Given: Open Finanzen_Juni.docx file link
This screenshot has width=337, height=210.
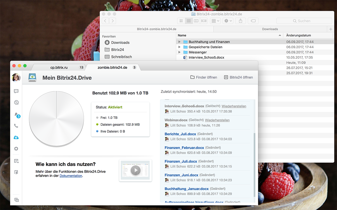Looking at the screenshot, I should (x=181, y=175).
